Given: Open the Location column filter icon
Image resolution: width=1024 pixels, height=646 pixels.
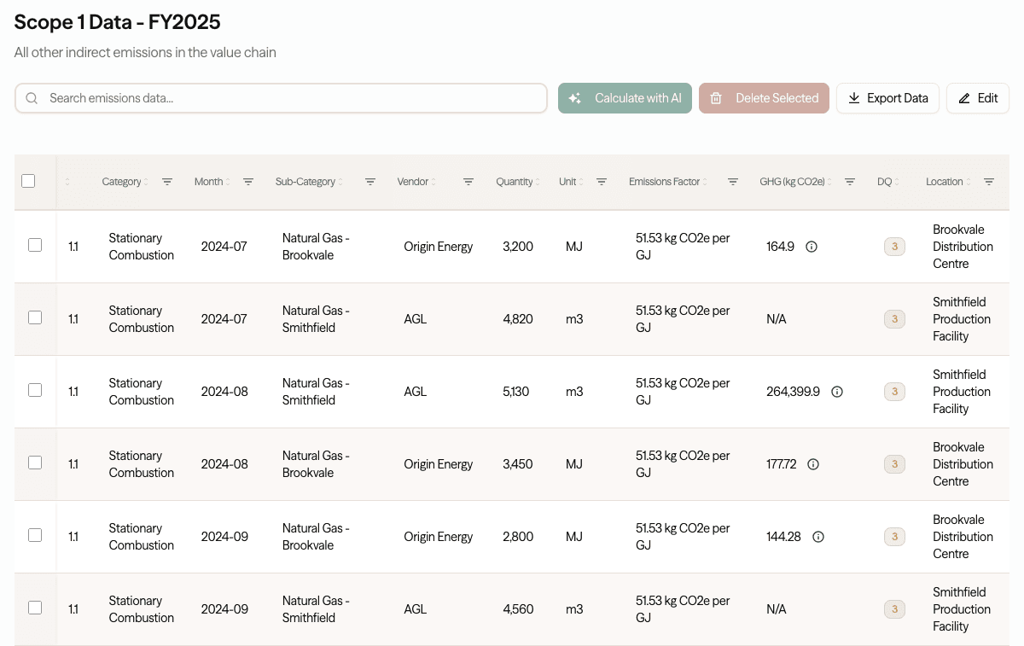Looking at the screenshot, I should click(x=989, y=182).
